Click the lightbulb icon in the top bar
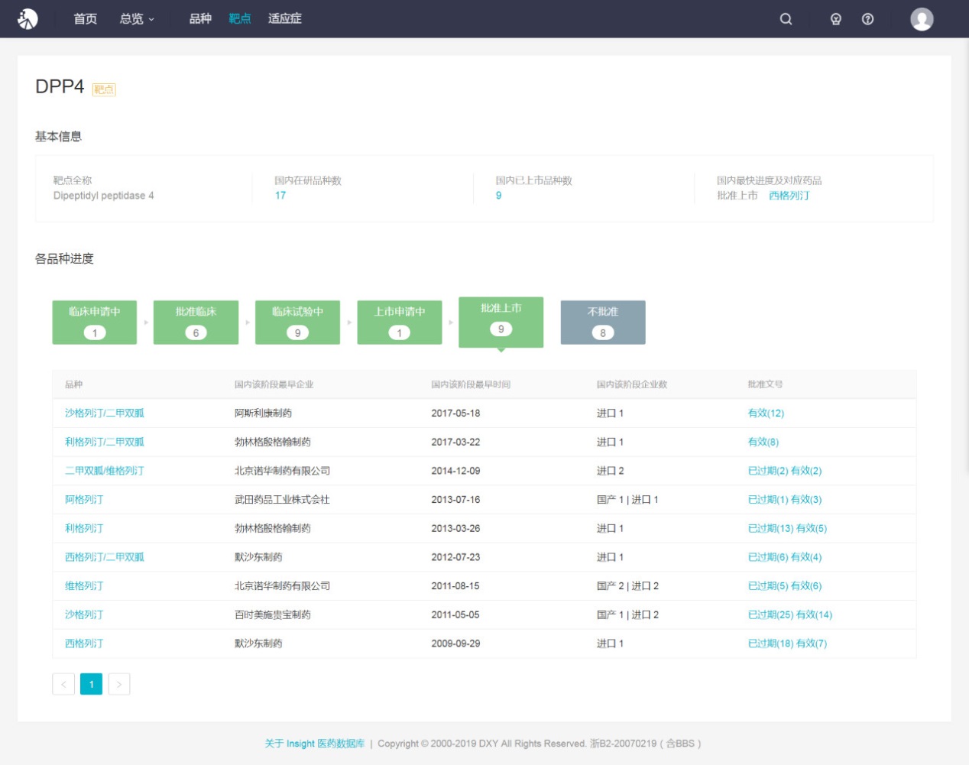Screen dimensions: 969x765 835,19
